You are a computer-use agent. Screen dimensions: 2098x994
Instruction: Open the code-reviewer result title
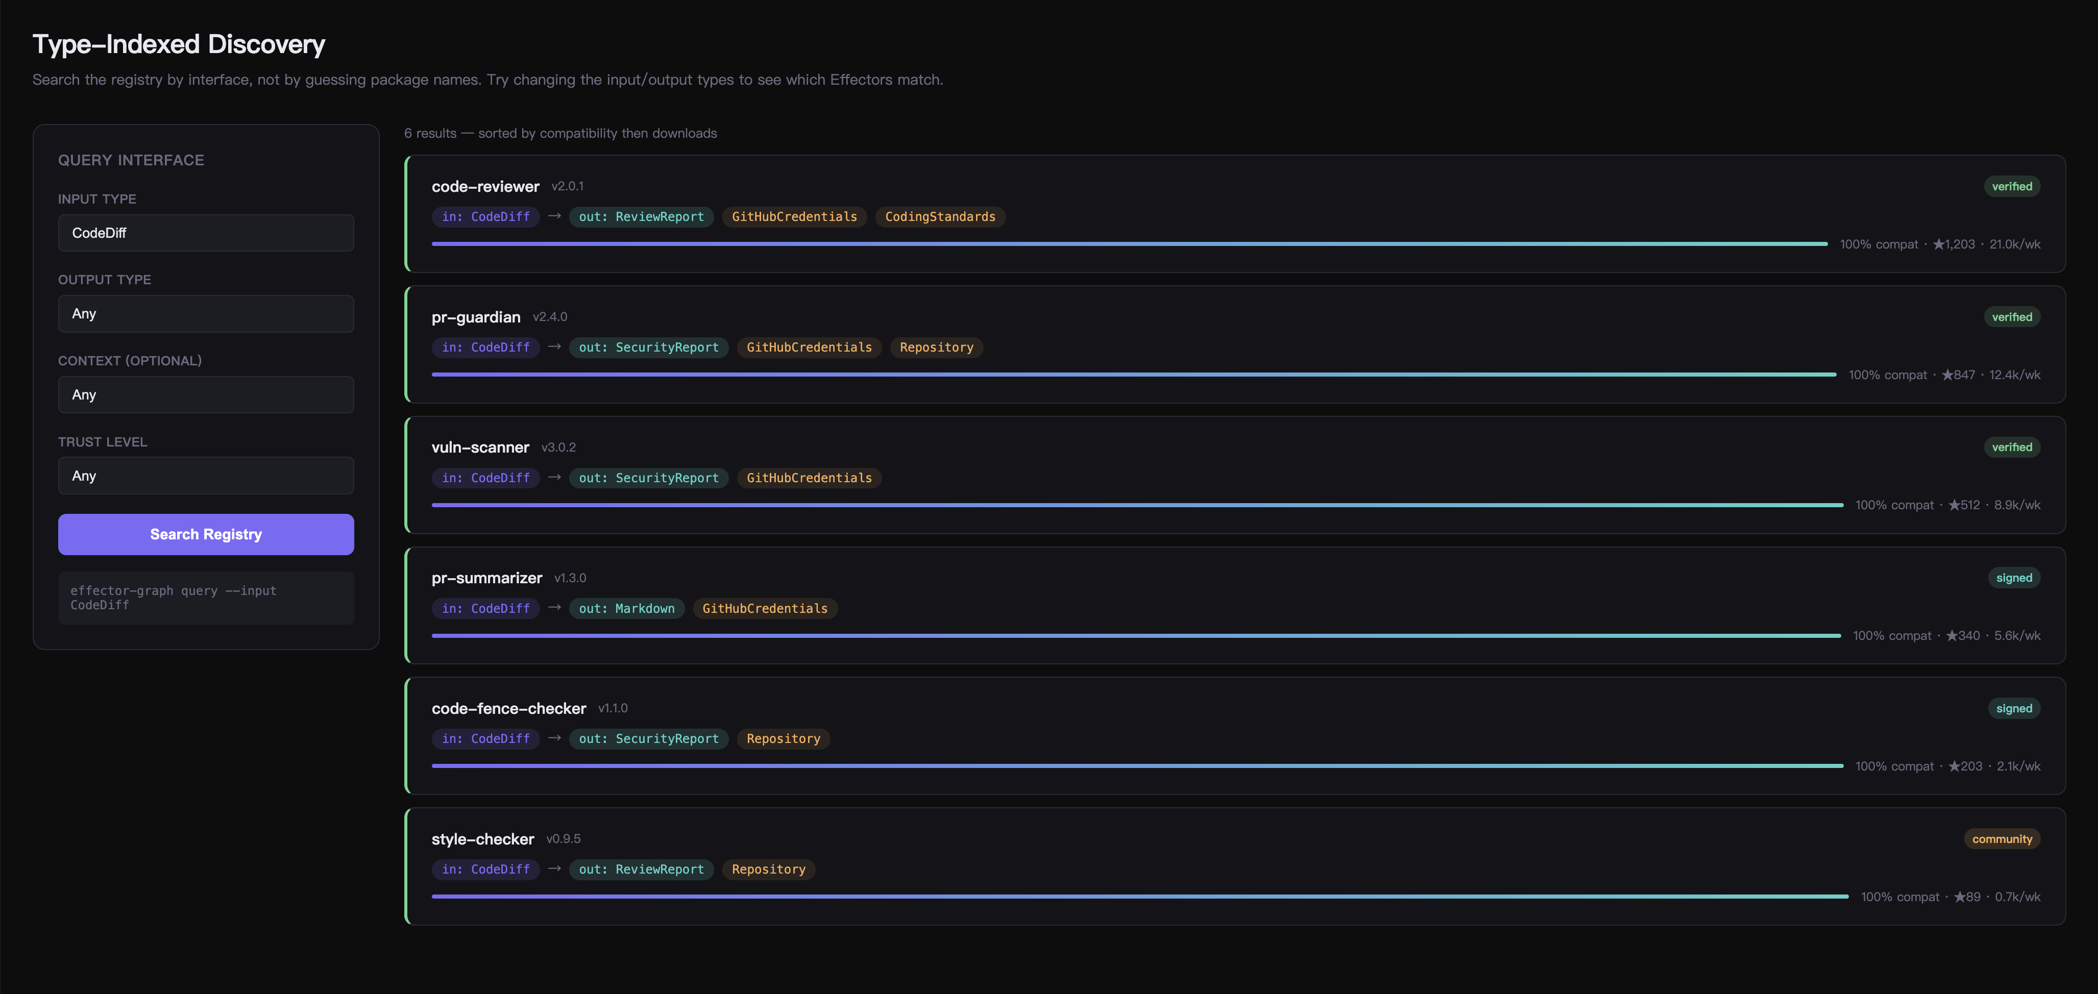pos(484,186)
